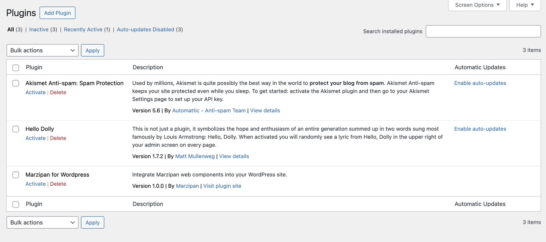Tick the select-all checkbox in table header
This screenshot has width=546, height=242.
click(16, 68)
